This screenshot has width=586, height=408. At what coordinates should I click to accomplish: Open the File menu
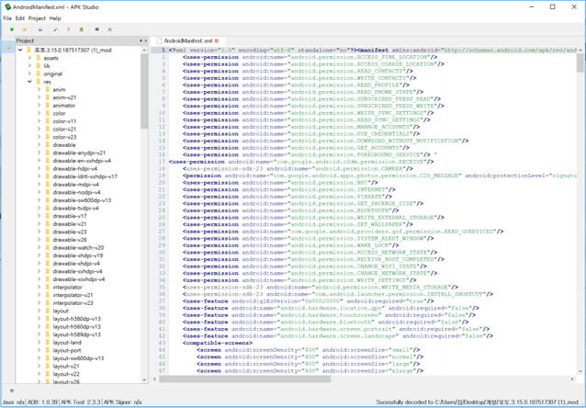7,18
